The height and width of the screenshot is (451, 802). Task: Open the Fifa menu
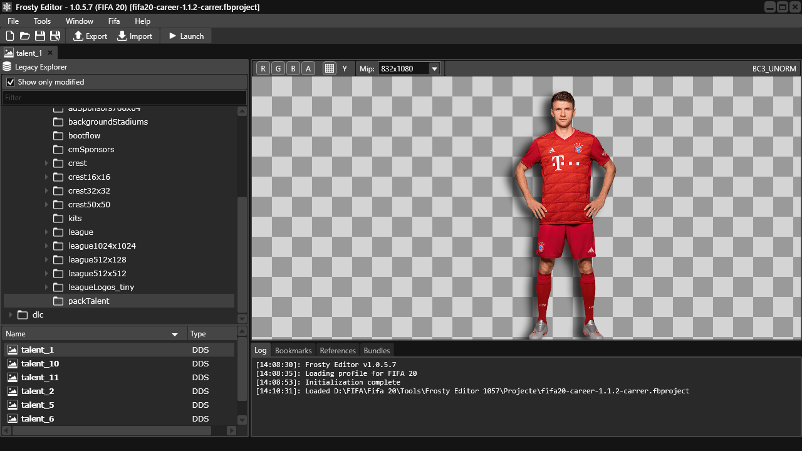pos(114,21)
